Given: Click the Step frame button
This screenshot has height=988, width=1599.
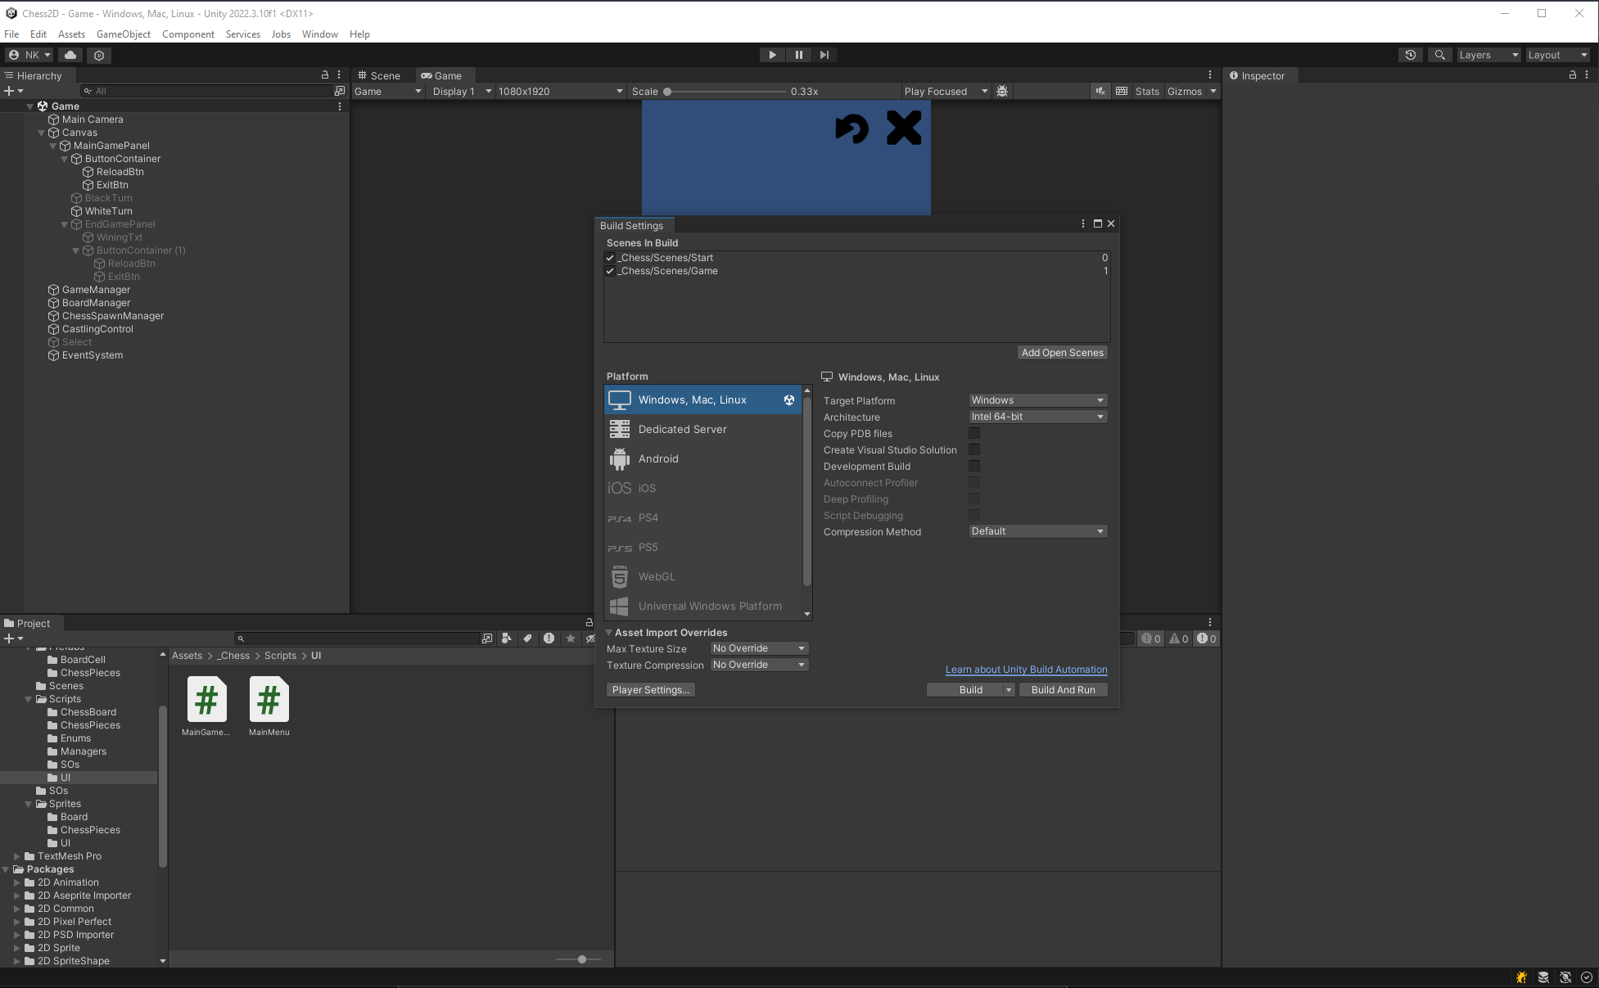Looking at the screenshot, I should [824, 55].
